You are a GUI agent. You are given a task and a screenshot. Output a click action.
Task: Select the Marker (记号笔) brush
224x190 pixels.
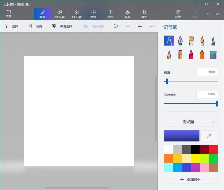point(169,41)
